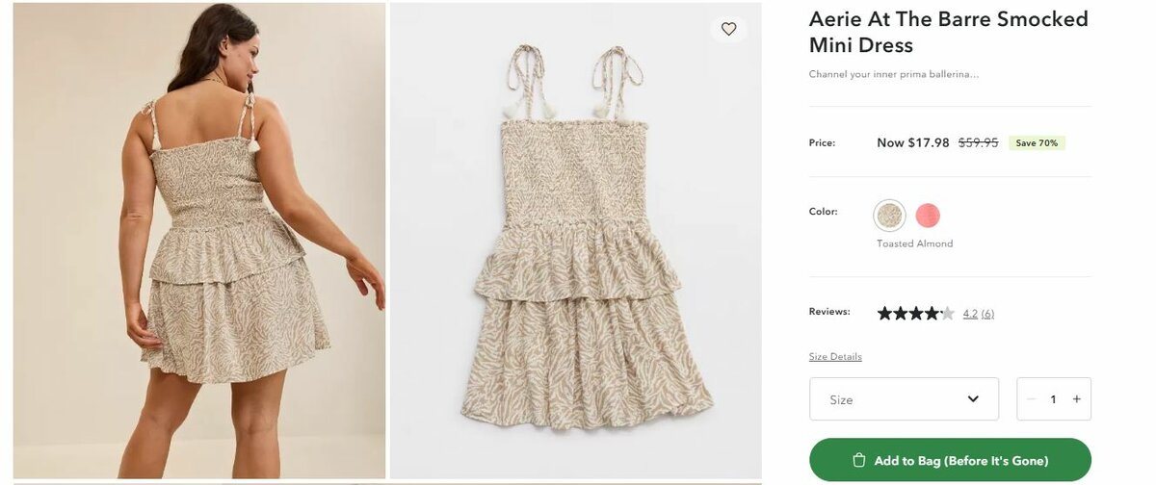Open the Size Details link
The image size is (1156, 485).
835,357
